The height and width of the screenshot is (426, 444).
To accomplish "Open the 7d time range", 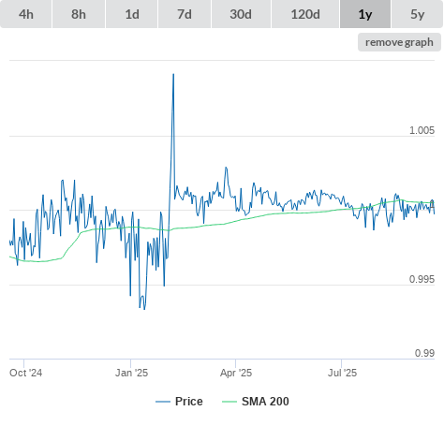I will (185, 14).
